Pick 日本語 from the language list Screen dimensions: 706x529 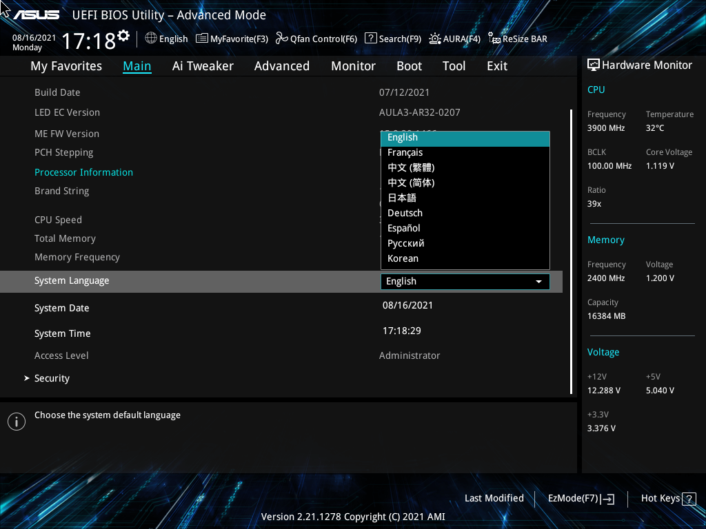pos(465,198)
